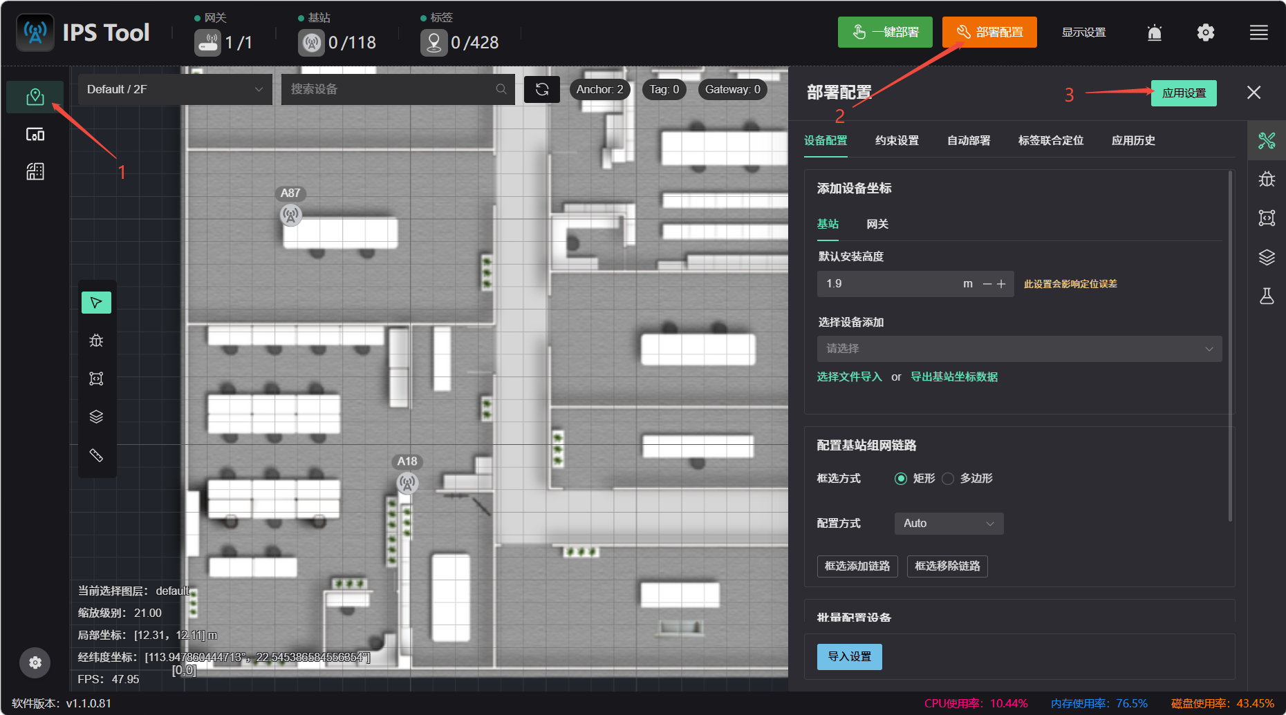1286x715 pixels.
Task: Open the device list sidebar icon
Action: click(35, 134)
